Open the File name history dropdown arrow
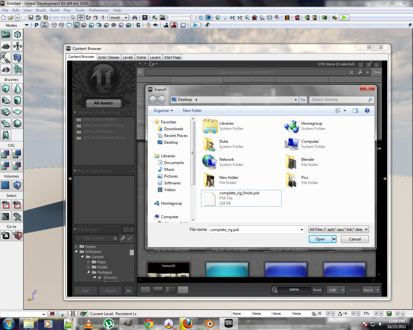 coord(302,230)
